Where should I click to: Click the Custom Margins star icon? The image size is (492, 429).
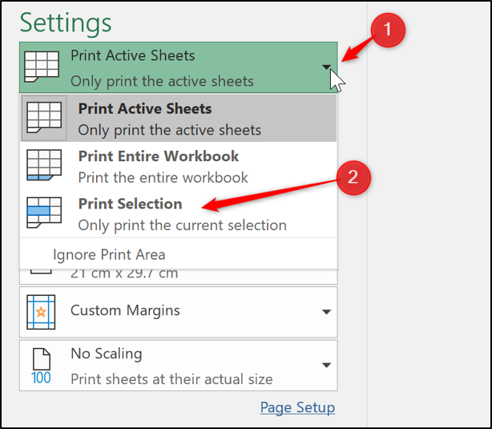click(x=41, y=310)
